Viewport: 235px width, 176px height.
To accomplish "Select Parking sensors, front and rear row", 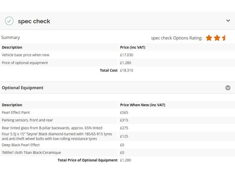I will coord(117,120).
